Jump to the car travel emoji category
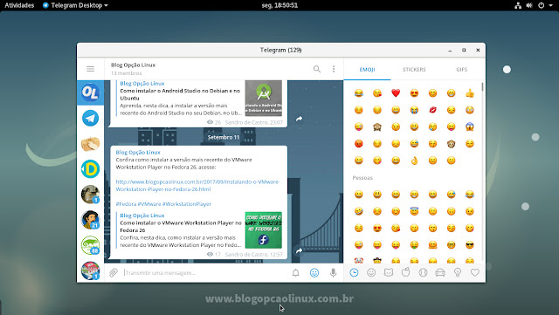 (440, 272)
